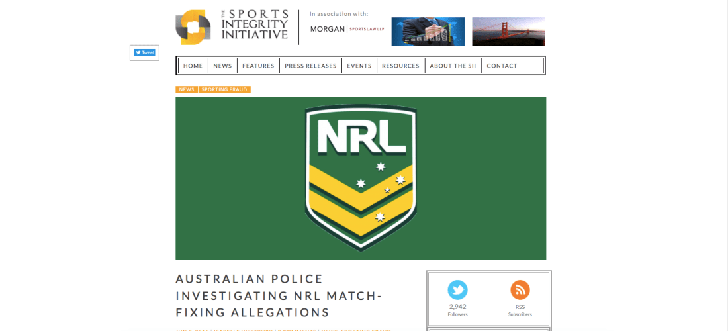Click the businessman chart banner image
This screenshot has height=331, width=728.
tap(428, 31)
